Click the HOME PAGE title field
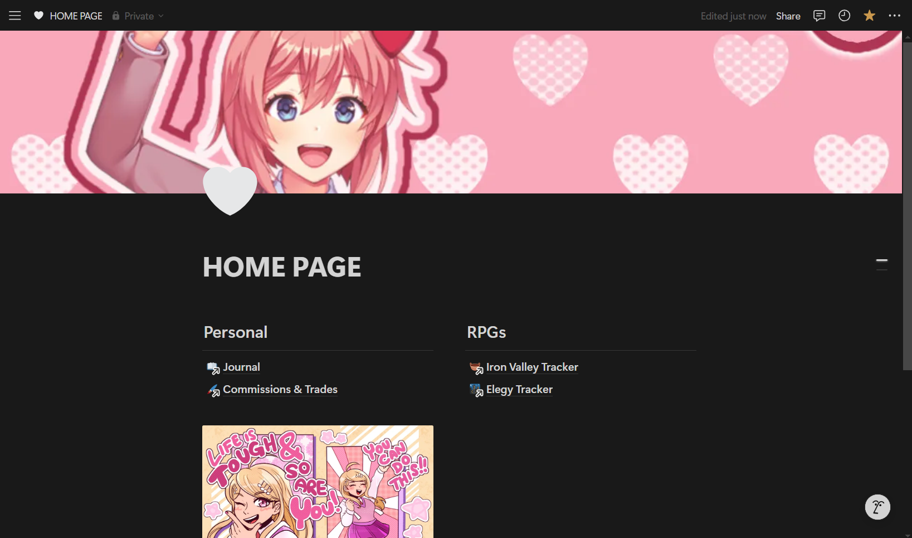Viewport: 912px width, 538px height. click(282, 267)
